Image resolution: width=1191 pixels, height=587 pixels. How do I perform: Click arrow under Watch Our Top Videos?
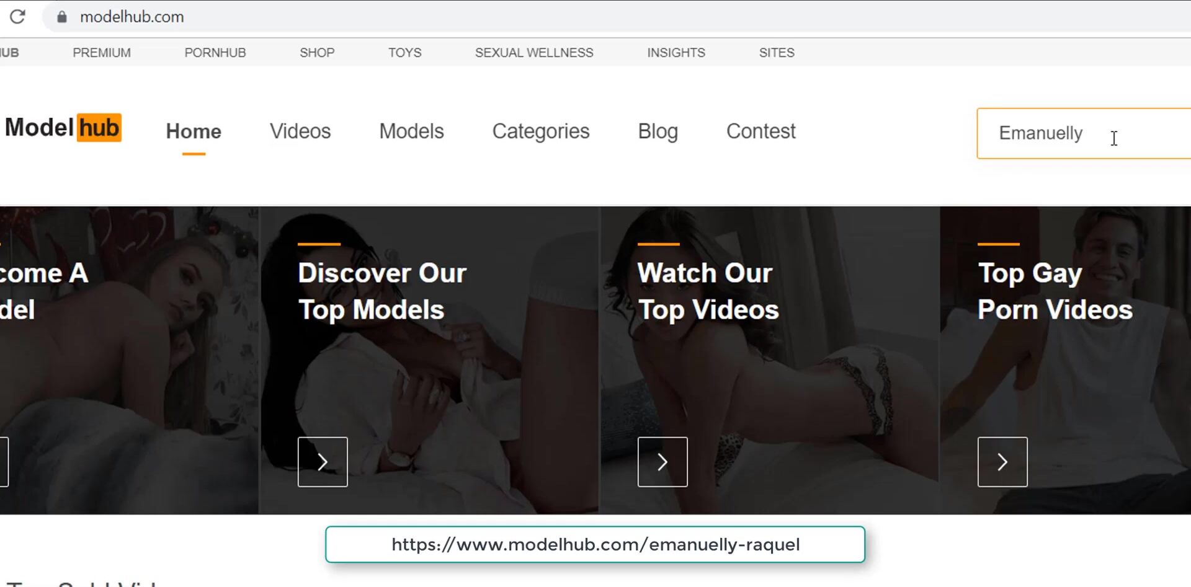coord(662,462)
